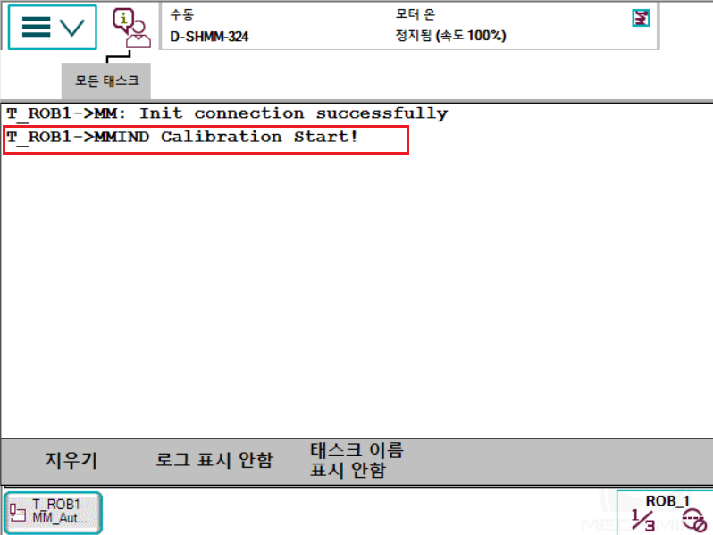Click the teal icon in status bar corner
The image size is (713, 535).
tap(641, 18)
